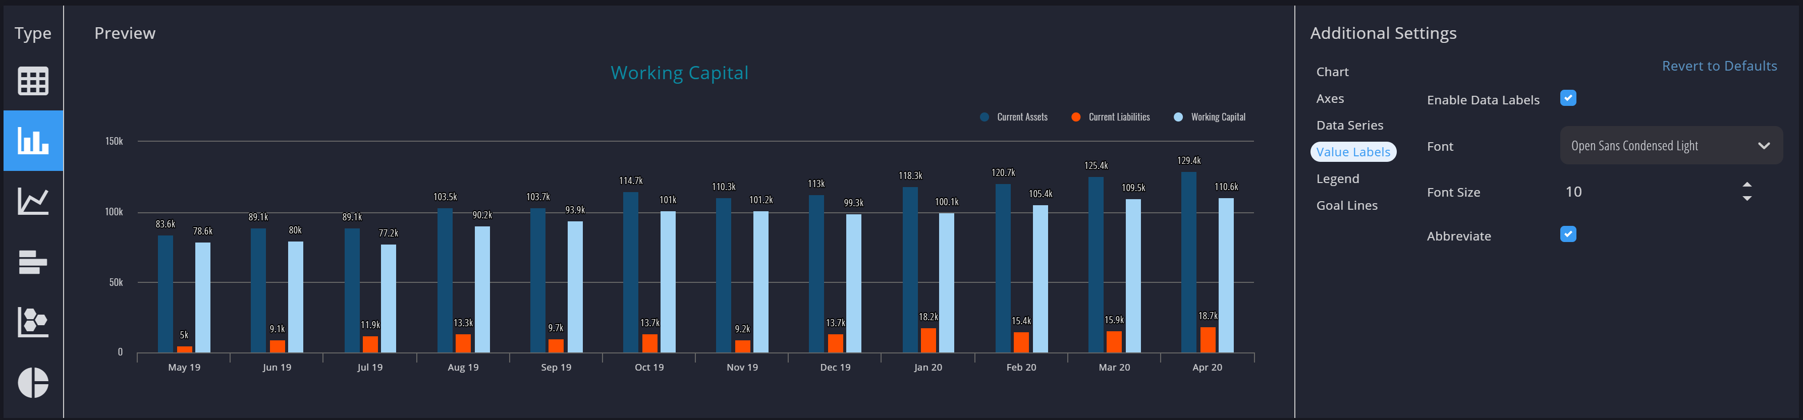Decrease font size with down arrow
Image resolution: width=1803 pixels, height=420 pixels.
1747,199
